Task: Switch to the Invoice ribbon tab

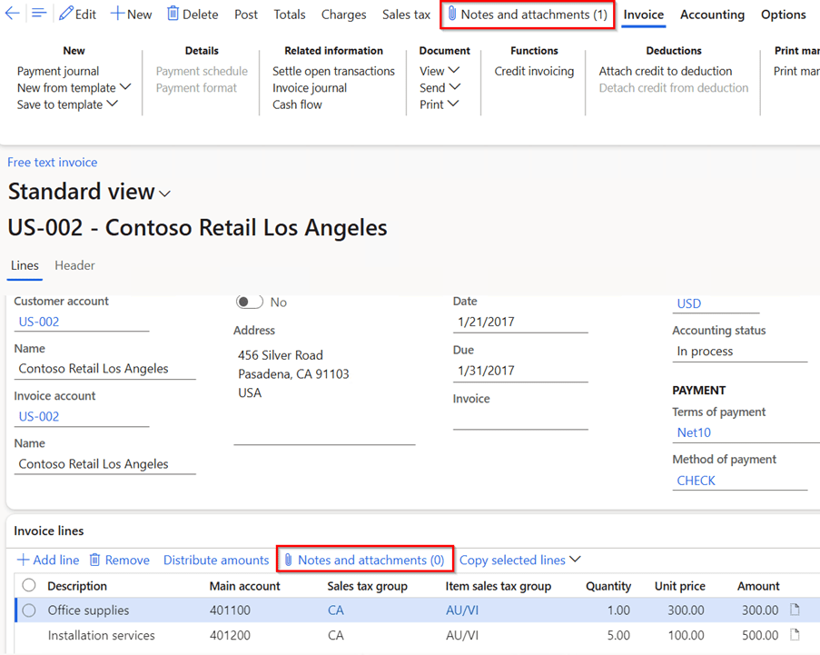Action: [x=643, y=15]
